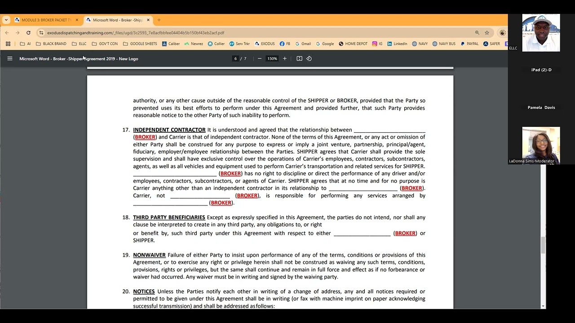Open the GOOGLE SHEETS bookmarks folder
The image size is (575, 323).
[x=140, y=44]
